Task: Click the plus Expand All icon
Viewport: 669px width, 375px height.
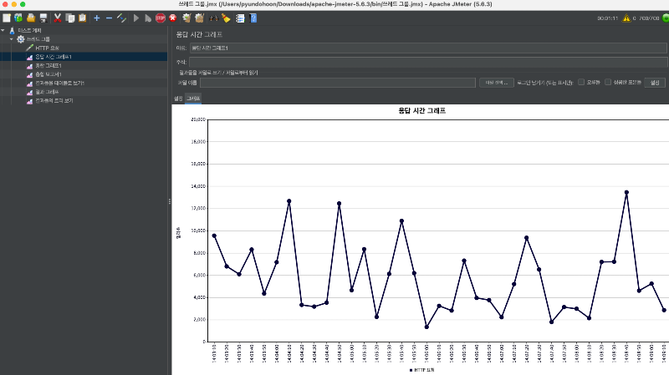Action: click(97, 18)
